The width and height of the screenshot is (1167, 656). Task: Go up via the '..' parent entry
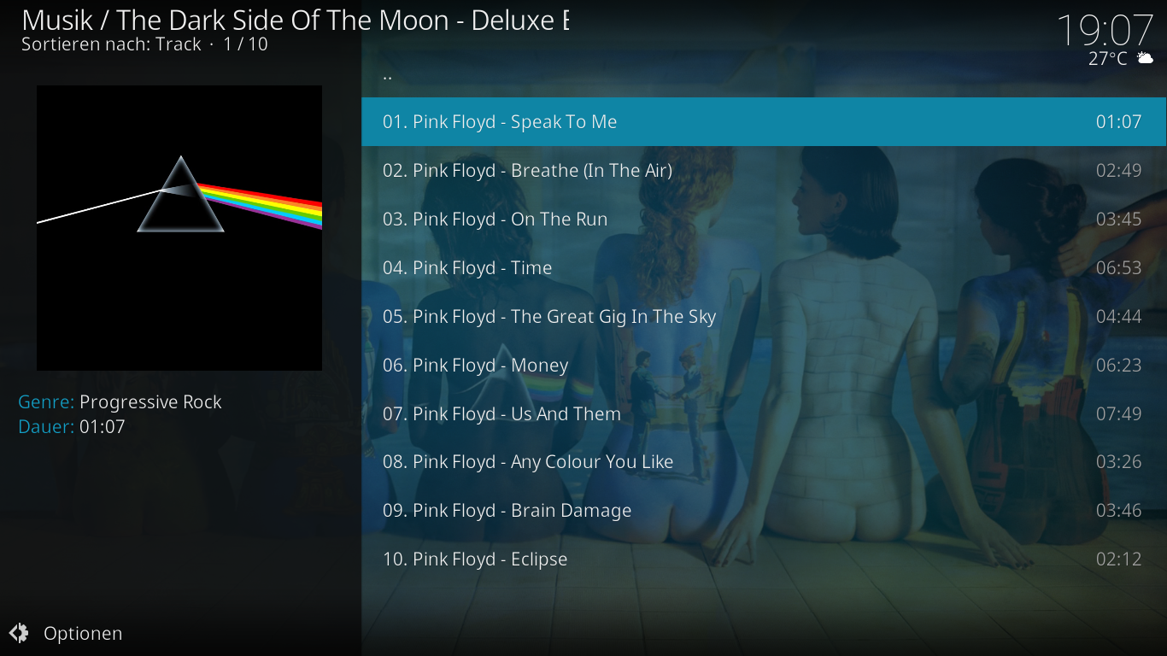coord(764,73)
